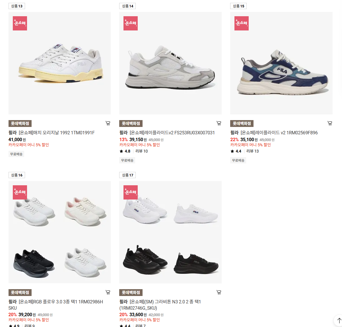Add 매치 오리지날 1992 shoe to cart
The width and height of the screenshot is (342, 327).
click(x=108, y=123)
